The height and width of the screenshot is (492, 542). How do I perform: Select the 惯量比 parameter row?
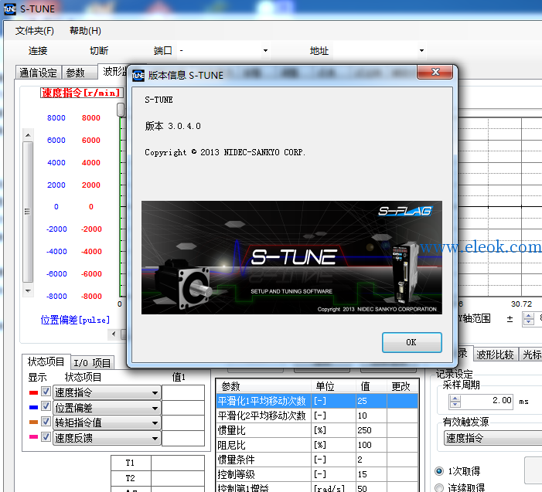point(317,430)
